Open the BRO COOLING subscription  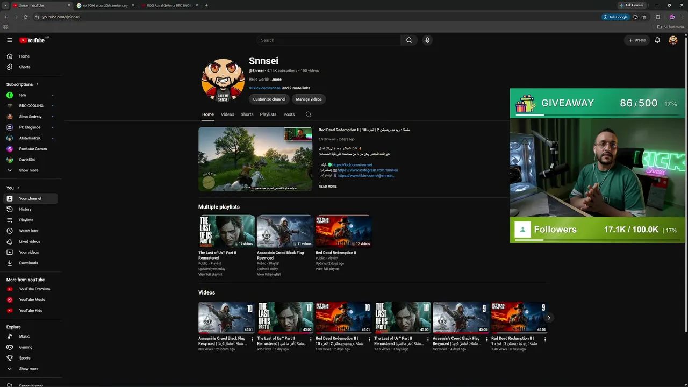[31, 106]
